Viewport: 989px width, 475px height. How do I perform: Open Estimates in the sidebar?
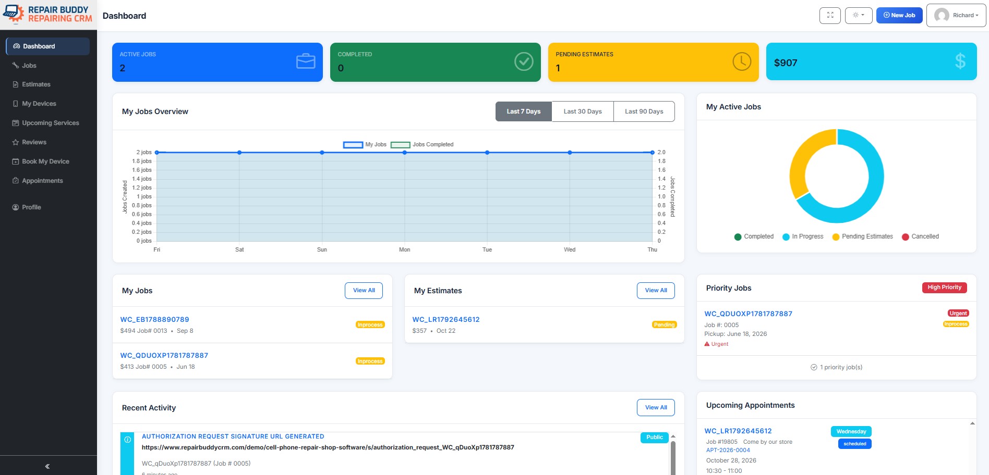click(x=36, y=84)
